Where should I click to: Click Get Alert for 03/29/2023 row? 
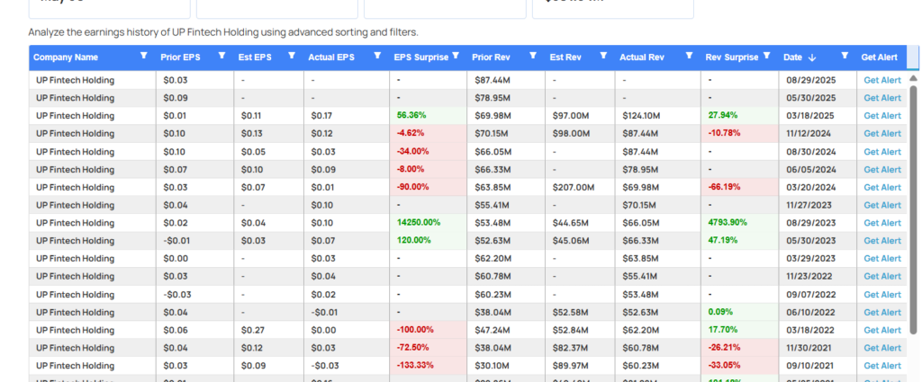882,259
